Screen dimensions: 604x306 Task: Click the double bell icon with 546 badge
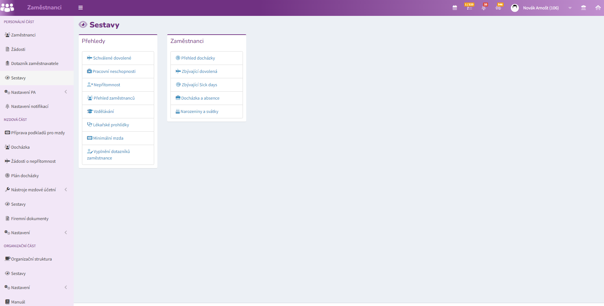click(499, 8)
